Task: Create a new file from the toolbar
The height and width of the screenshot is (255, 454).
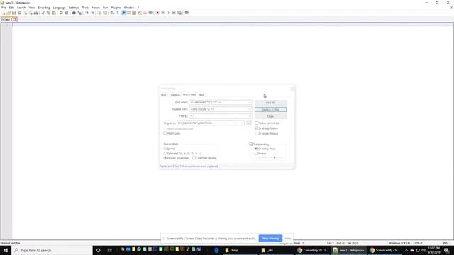Action: pos(4,13)
